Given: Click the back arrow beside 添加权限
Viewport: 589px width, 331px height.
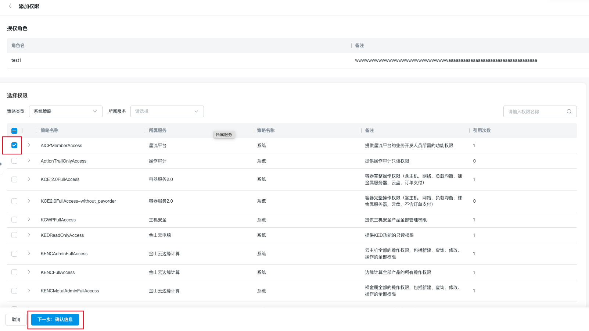Looking at the screenshot, I should (x=10, y=6).
